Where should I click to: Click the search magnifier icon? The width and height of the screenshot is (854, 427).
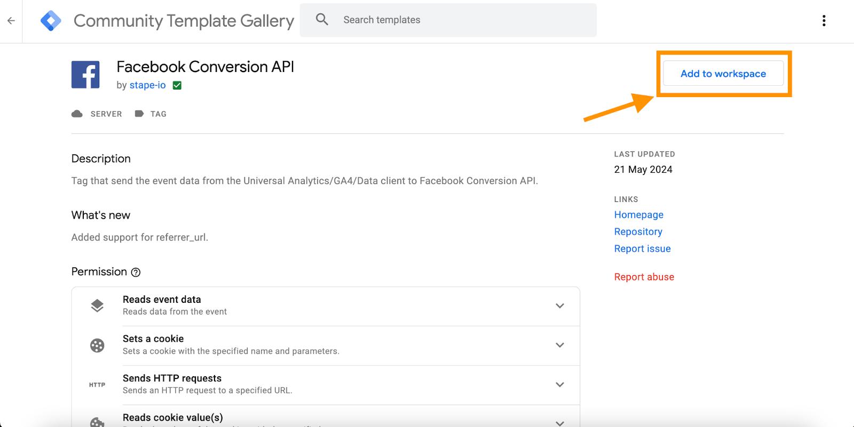click(322, 20)
